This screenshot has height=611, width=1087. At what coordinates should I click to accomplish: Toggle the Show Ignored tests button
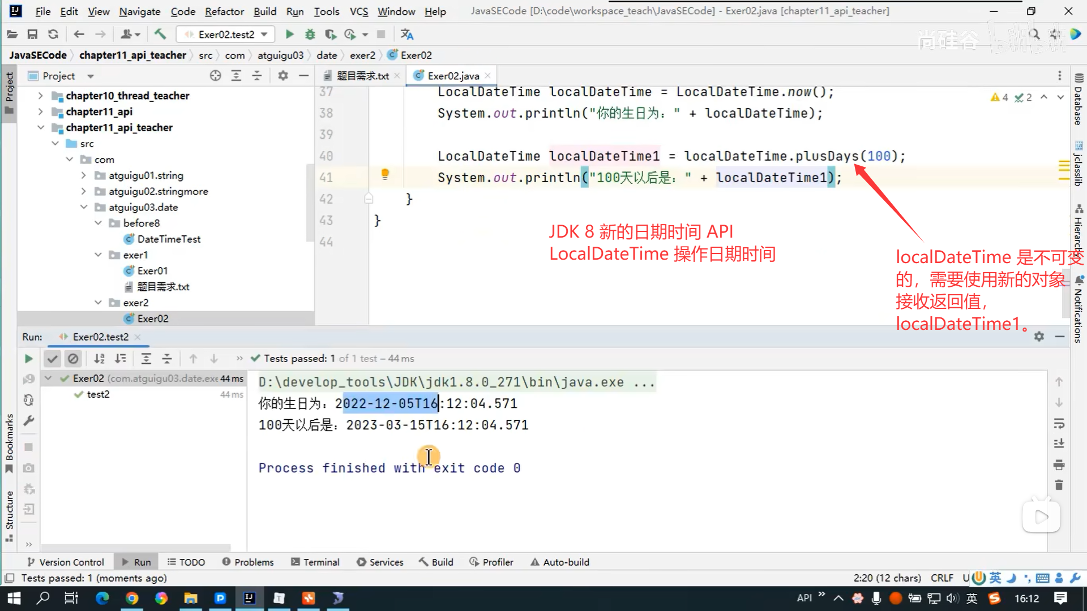point(73,359)
